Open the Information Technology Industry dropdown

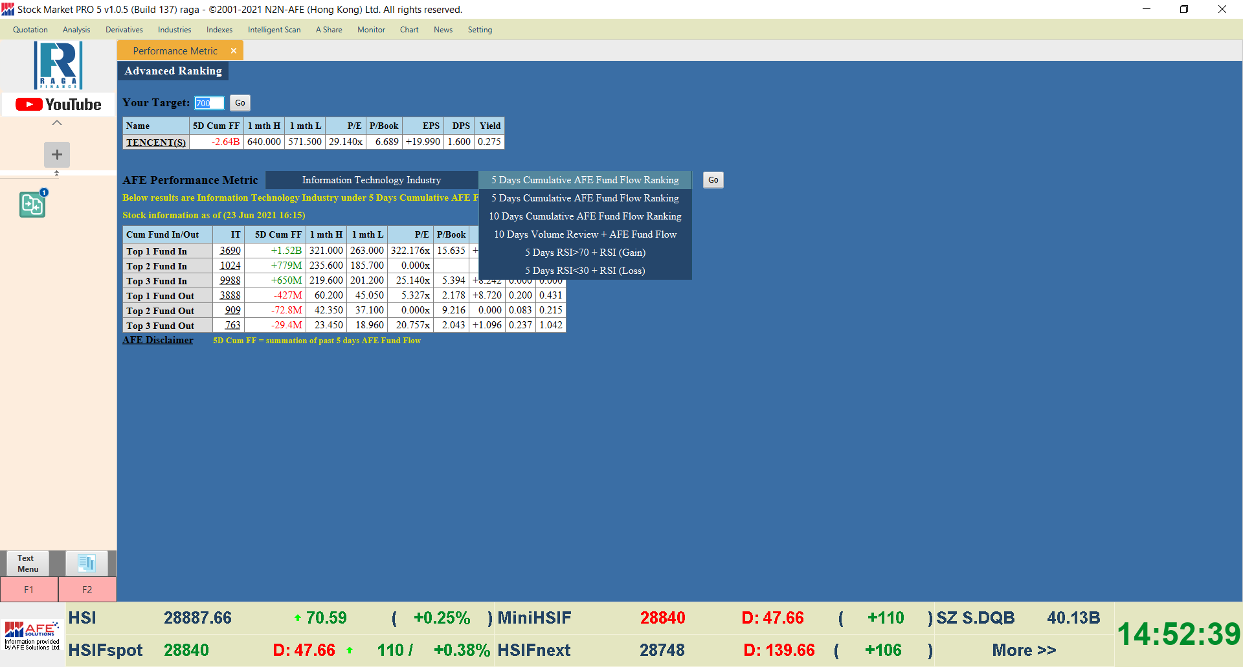(x=372, y=180)
